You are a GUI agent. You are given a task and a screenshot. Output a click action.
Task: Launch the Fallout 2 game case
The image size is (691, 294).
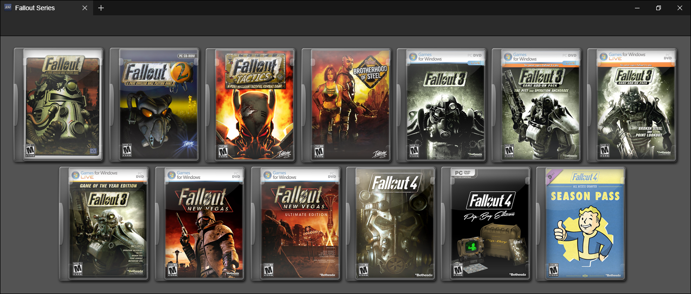(x=155, y=105)
